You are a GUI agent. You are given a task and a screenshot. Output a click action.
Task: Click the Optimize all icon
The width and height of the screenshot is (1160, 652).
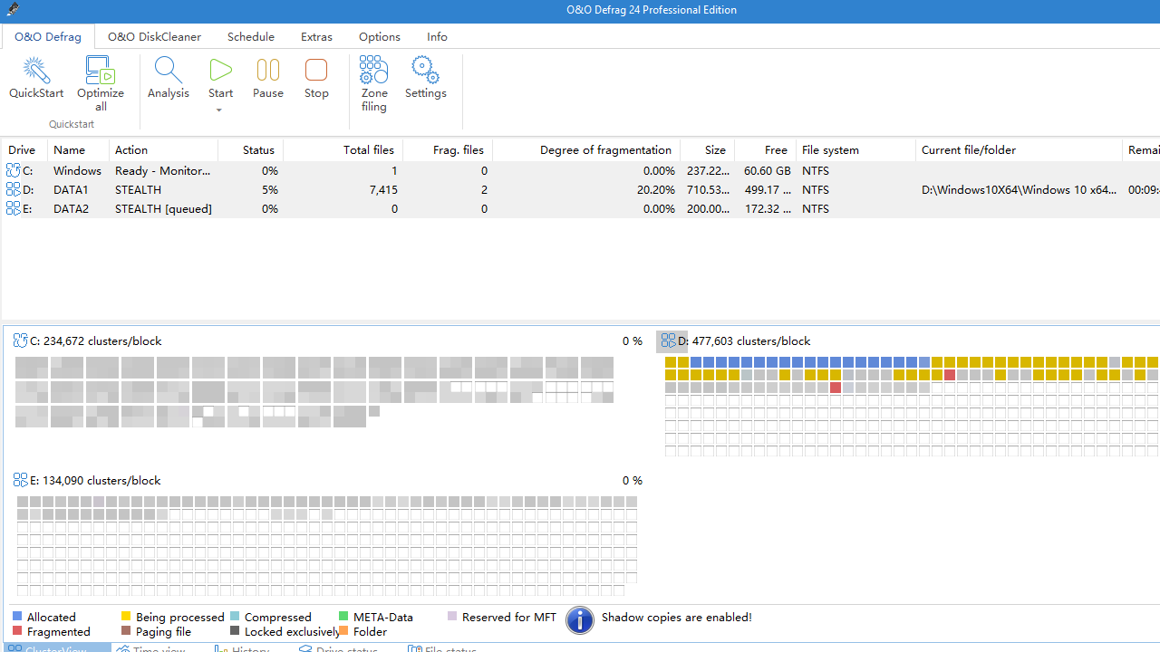click(x=101, y=71)
